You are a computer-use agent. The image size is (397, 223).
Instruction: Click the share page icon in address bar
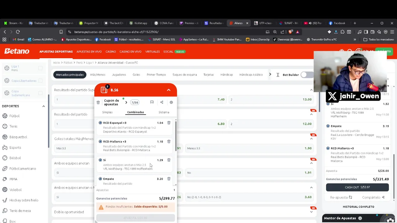tap(282, 32)
